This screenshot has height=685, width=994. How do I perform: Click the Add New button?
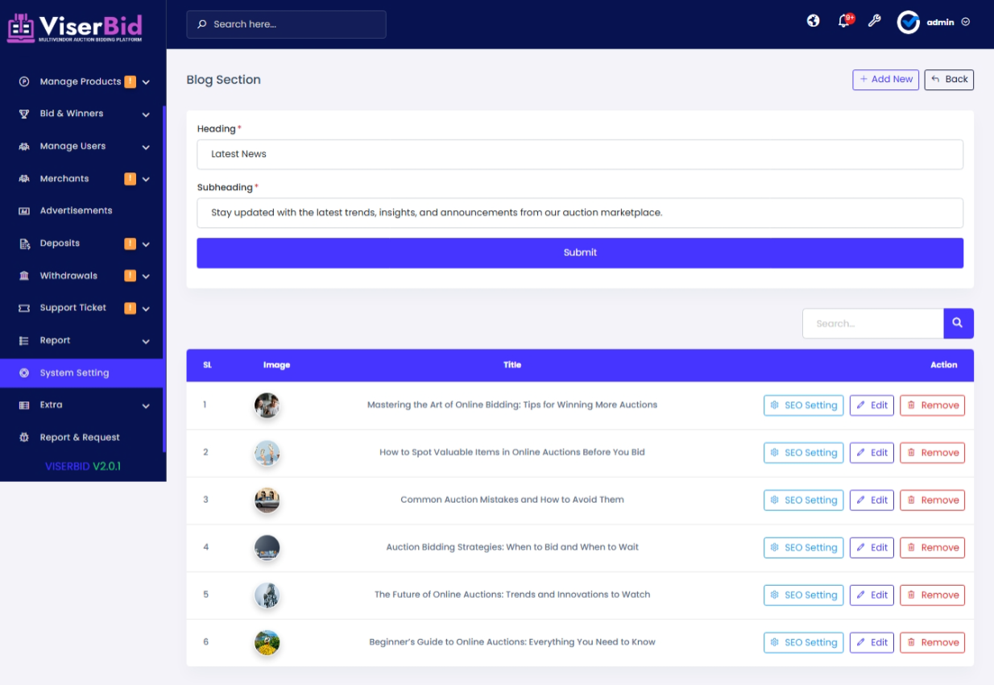[885, 80]
